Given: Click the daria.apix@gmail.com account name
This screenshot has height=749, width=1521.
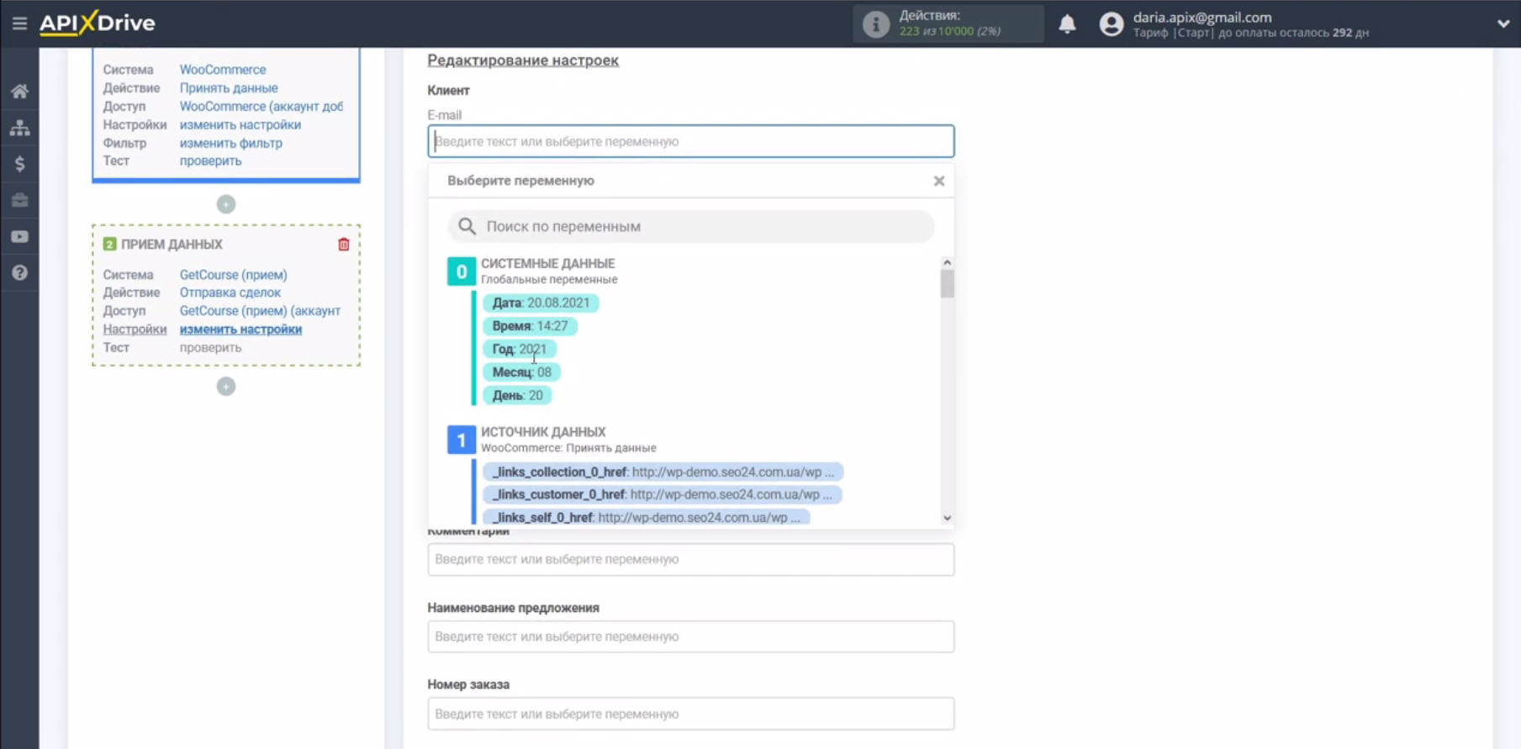Looking at the screenshot, I should coord(1202,17).
